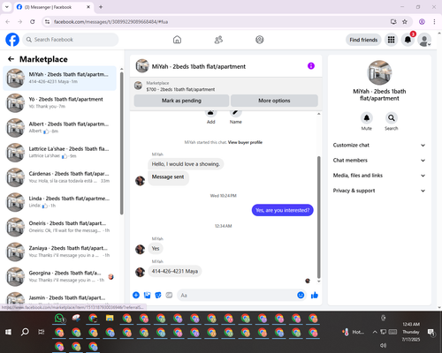The image size is (442, 353).
Task: Open Chrome three-dot menu
Action: [434, 21]
